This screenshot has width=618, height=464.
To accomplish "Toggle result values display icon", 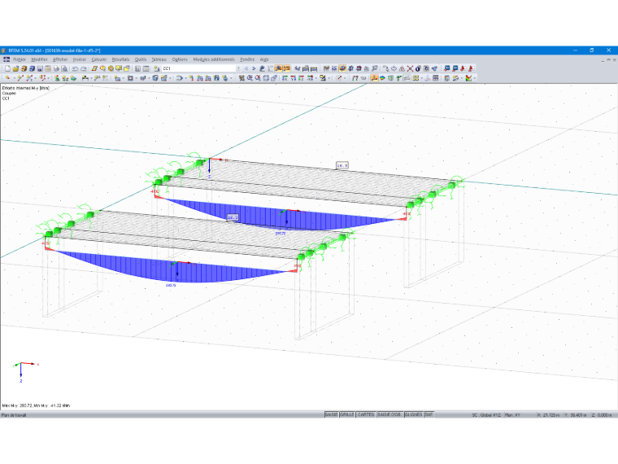I will (287, 68).
